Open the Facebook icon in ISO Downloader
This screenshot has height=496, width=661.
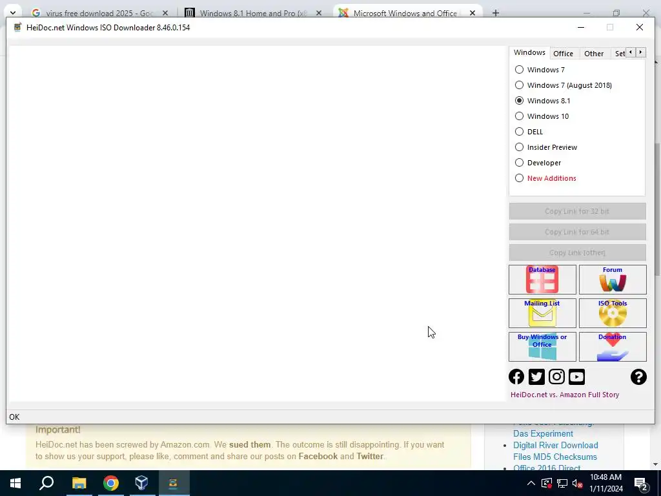click(516, 377)
